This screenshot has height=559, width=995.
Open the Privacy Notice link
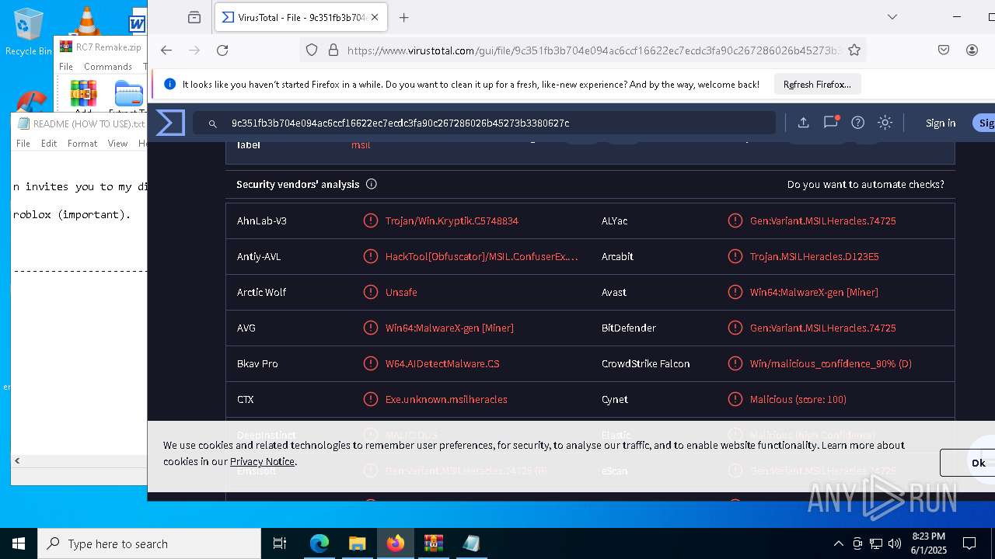(x=262, y=461)
